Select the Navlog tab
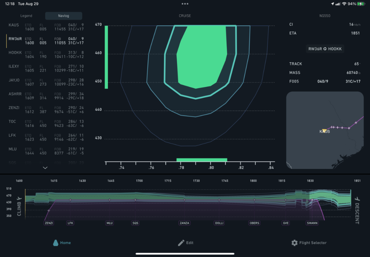 pos(64,16)
